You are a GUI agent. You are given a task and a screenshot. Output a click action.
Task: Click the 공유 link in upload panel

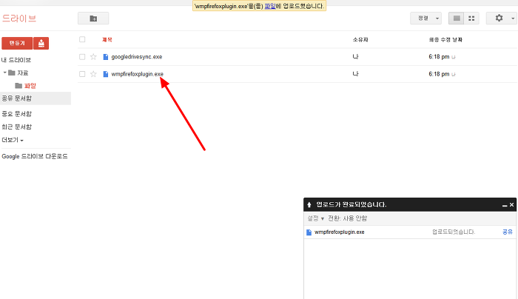507,232
